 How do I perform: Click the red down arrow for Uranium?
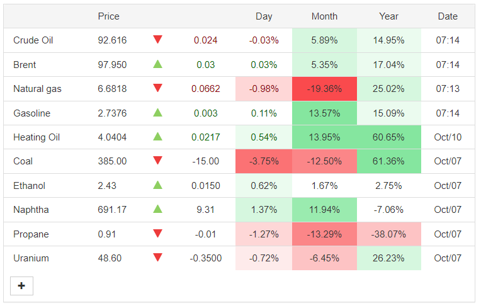[157, 257]
